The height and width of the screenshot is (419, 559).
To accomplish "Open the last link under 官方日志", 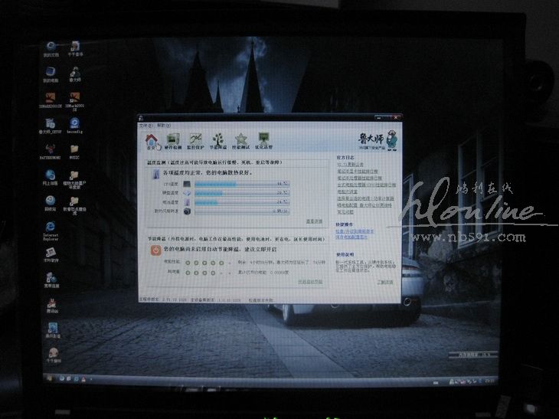I will click(345, 212).
